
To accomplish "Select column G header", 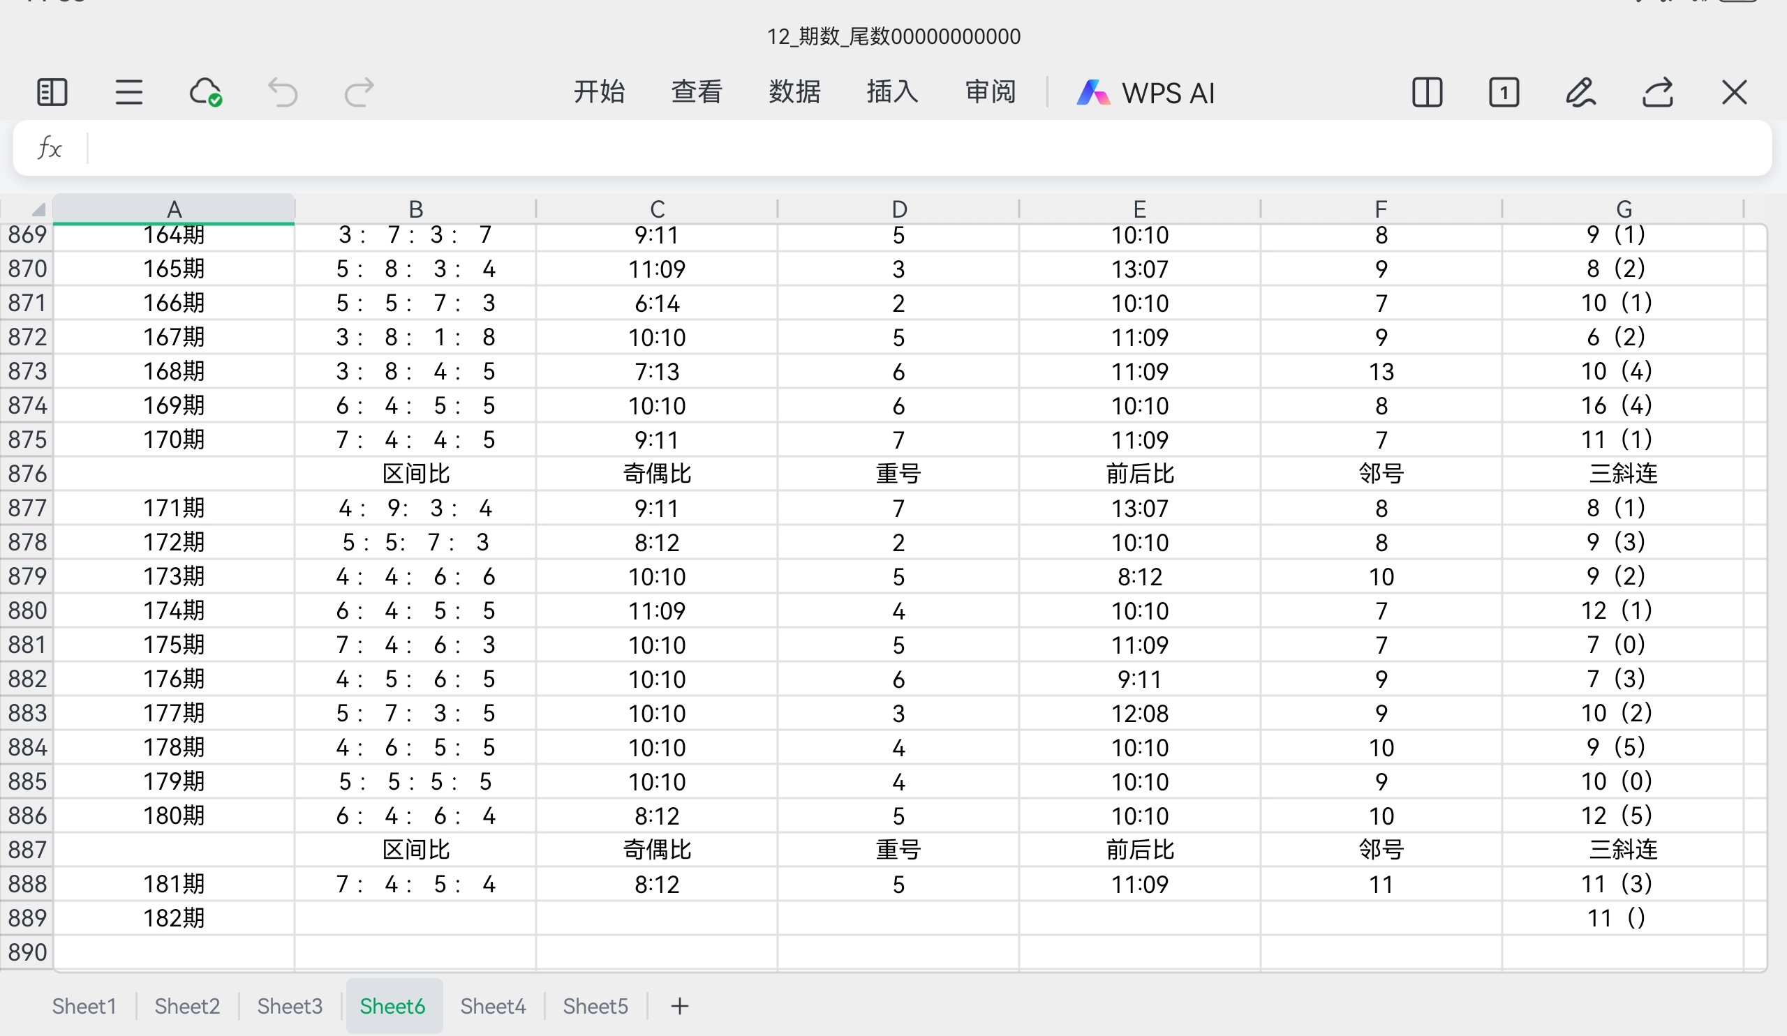I will [x=1624, y=209].
